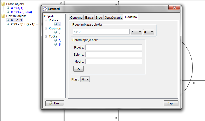
Task: Toggle visibility bullet of circle c in algebra view
Action: click(8, 24)
